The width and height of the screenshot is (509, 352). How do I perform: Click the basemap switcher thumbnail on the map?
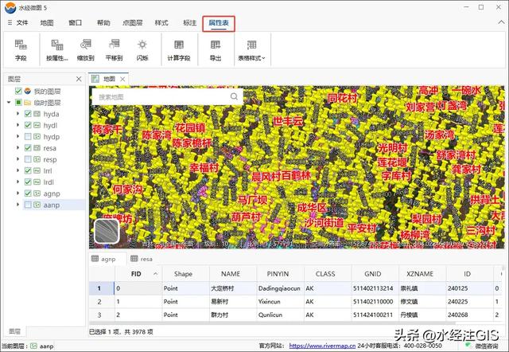click(107, 231)
